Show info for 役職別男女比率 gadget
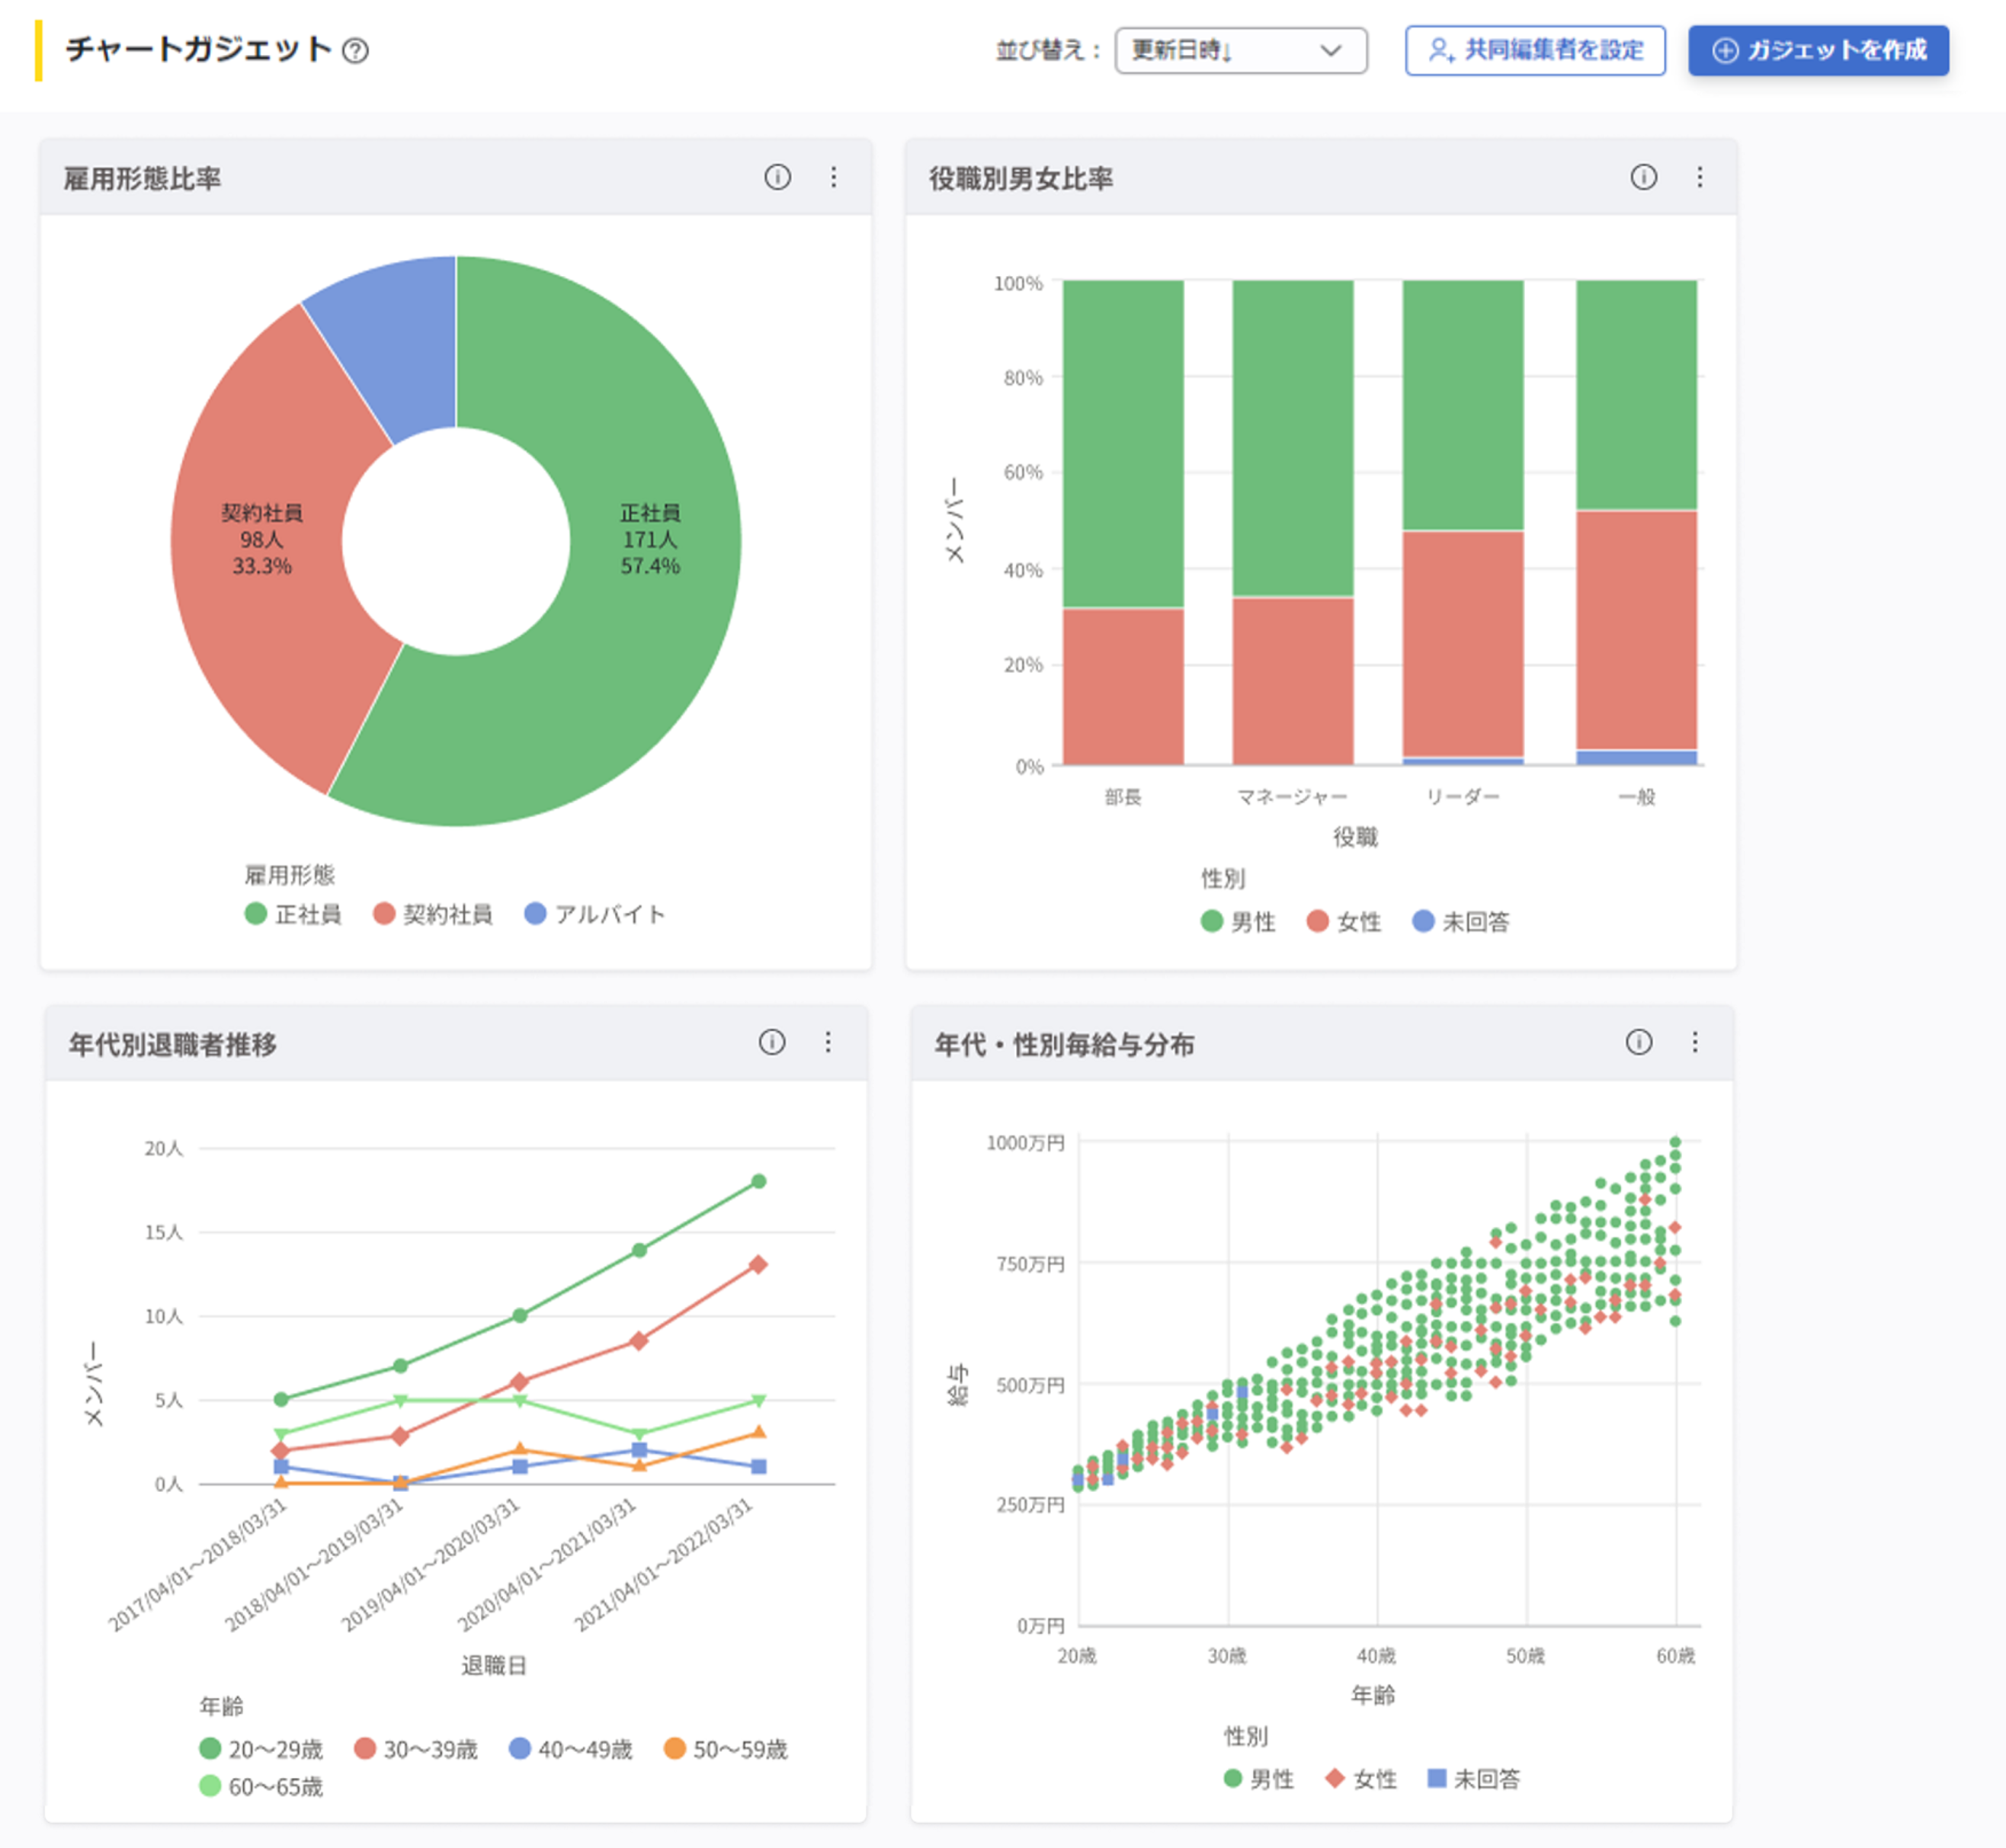 pyautogui.click(x=1643, y=177)
